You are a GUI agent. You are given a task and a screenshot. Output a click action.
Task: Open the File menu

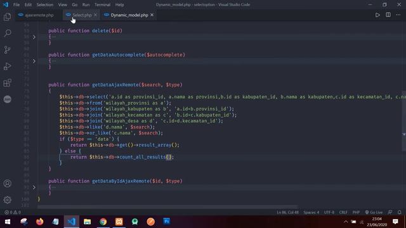16,4
